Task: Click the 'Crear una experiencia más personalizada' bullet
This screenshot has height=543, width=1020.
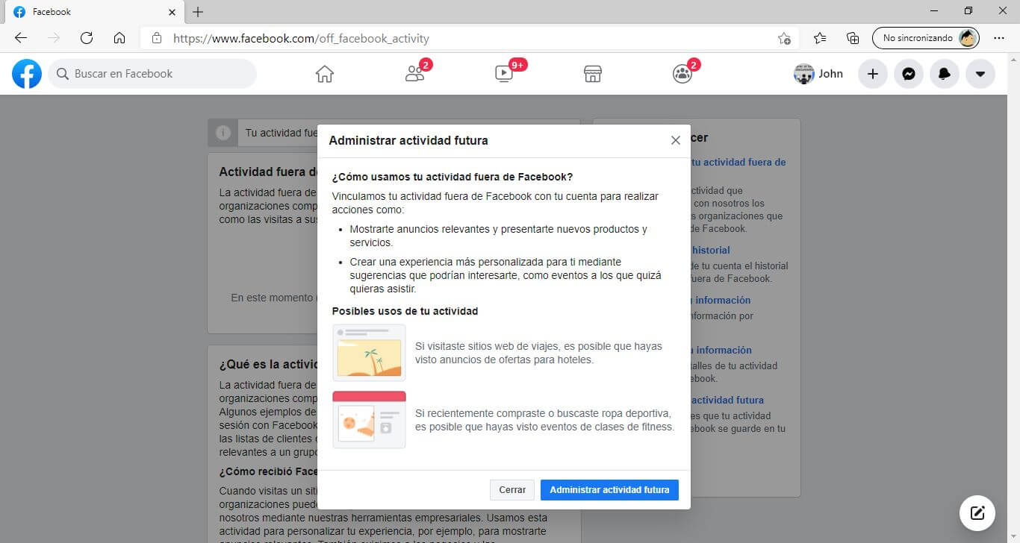Action: 506,275
